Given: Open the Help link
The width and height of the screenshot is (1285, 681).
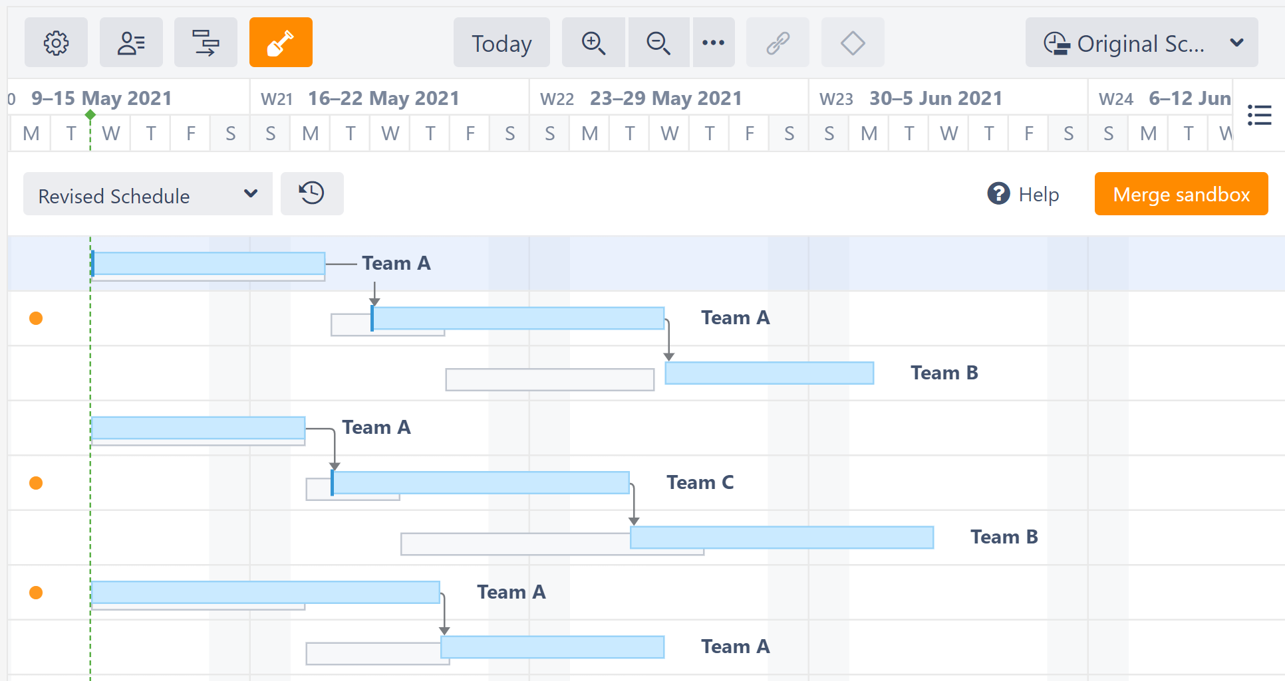Looking at the screenshot, I should pos(1024,194).
